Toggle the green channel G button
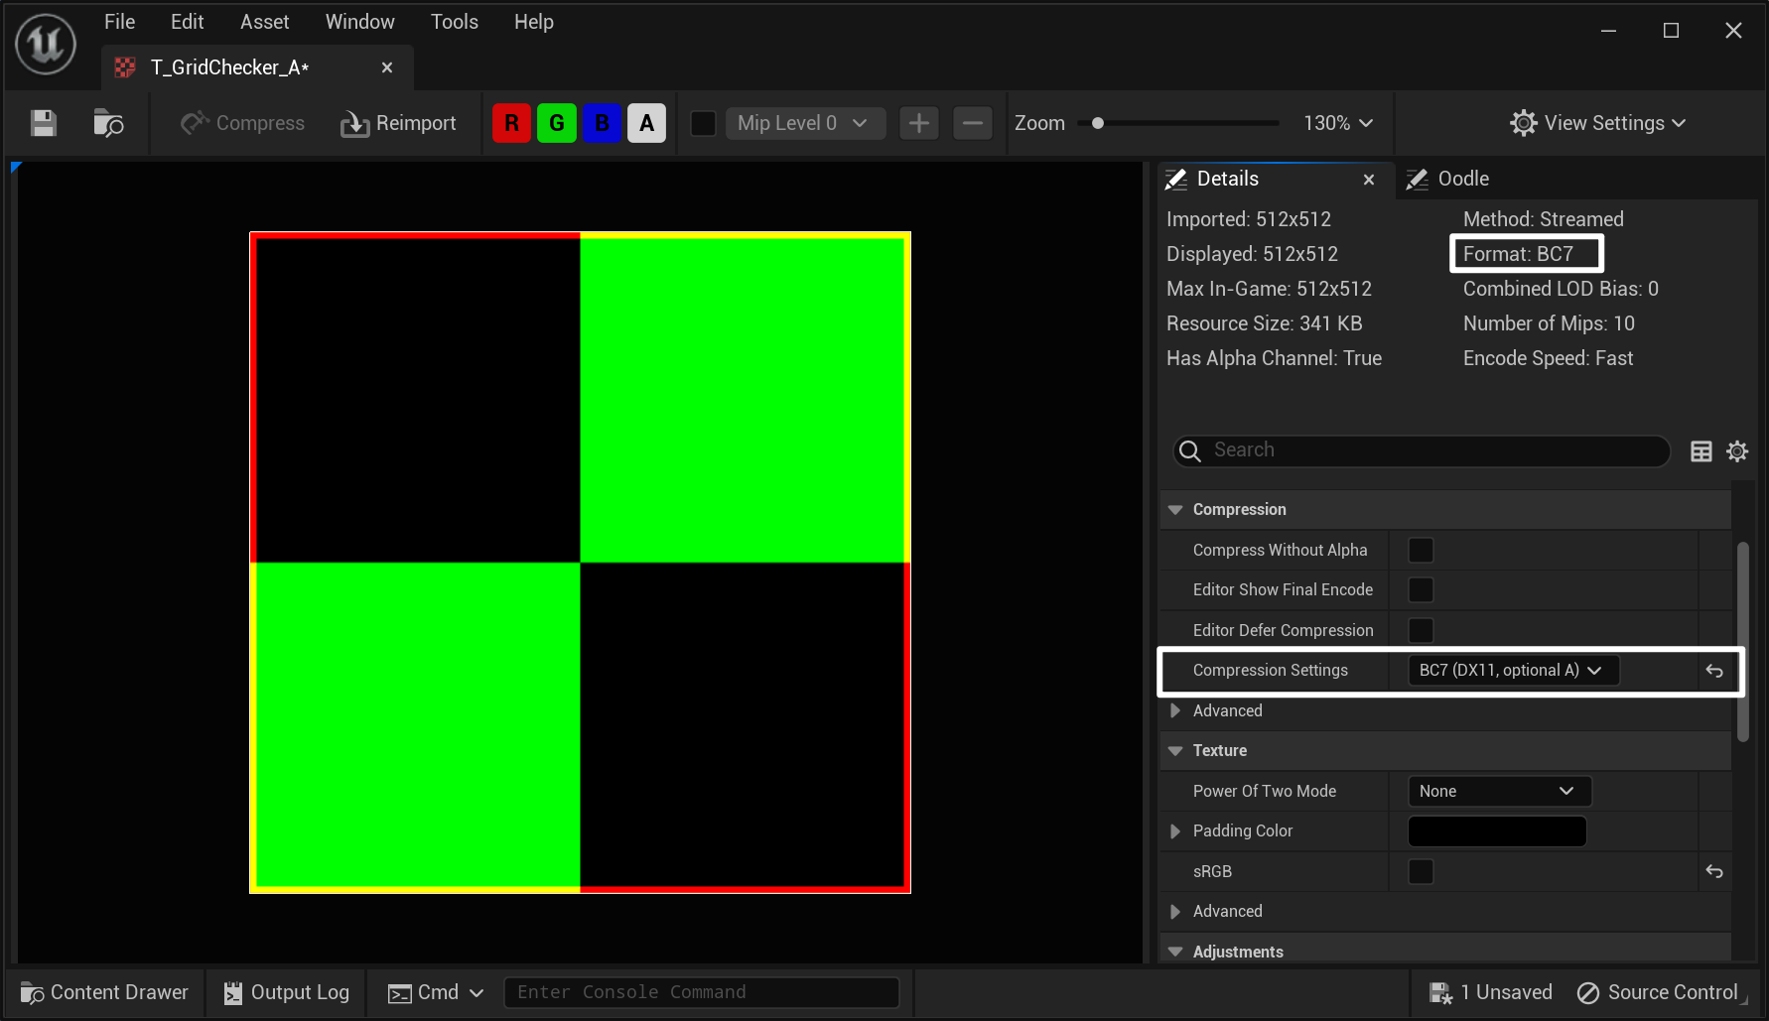1769x1021 pixels. [x=556, y=123]
